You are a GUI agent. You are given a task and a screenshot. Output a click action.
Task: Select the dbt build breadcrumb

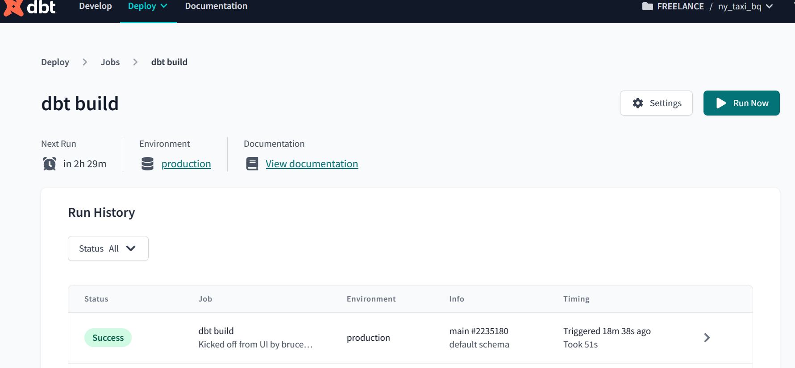[x=169, y=62]
